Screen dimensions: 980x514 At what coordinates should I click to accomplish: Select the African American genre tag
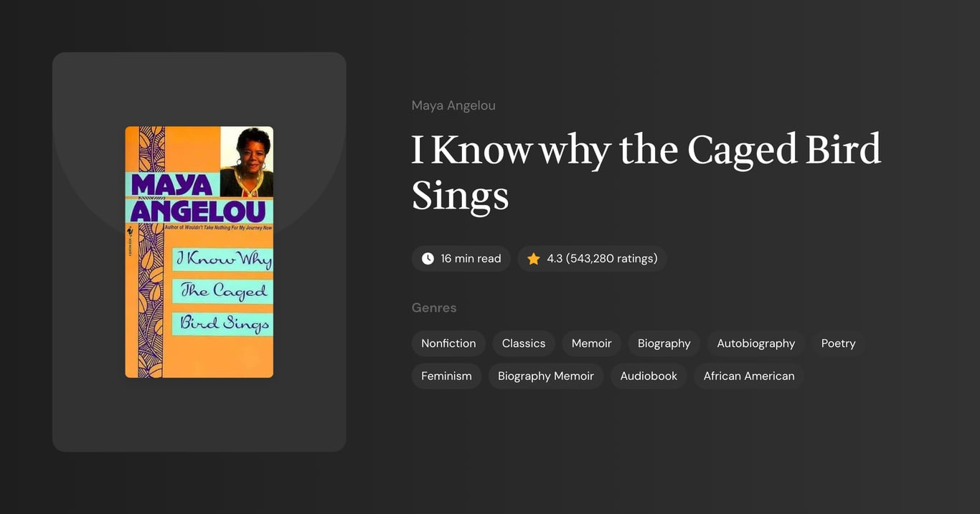(748, 376)
